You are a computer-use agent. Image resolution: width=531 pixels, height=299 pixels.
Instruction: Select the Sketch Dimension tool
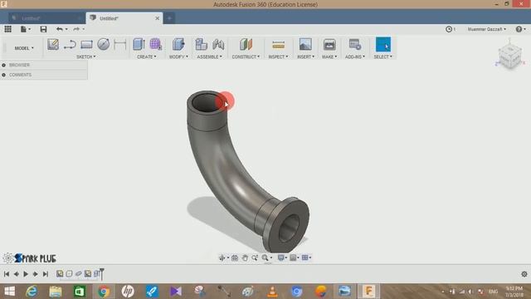[x=119, y=44]
